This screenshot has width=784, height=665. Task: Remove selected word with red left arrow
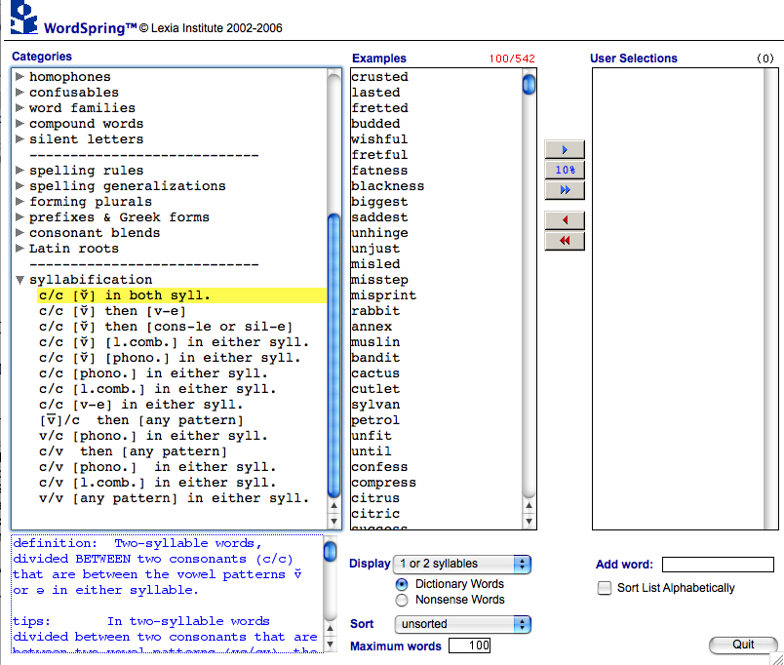coord(565,220)
